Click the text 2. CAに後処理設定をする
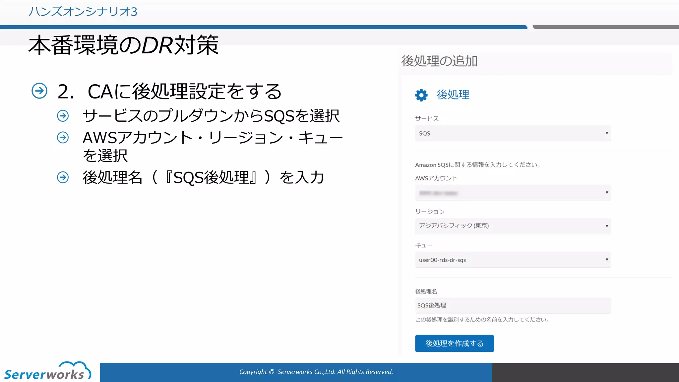 click(169, 91)
